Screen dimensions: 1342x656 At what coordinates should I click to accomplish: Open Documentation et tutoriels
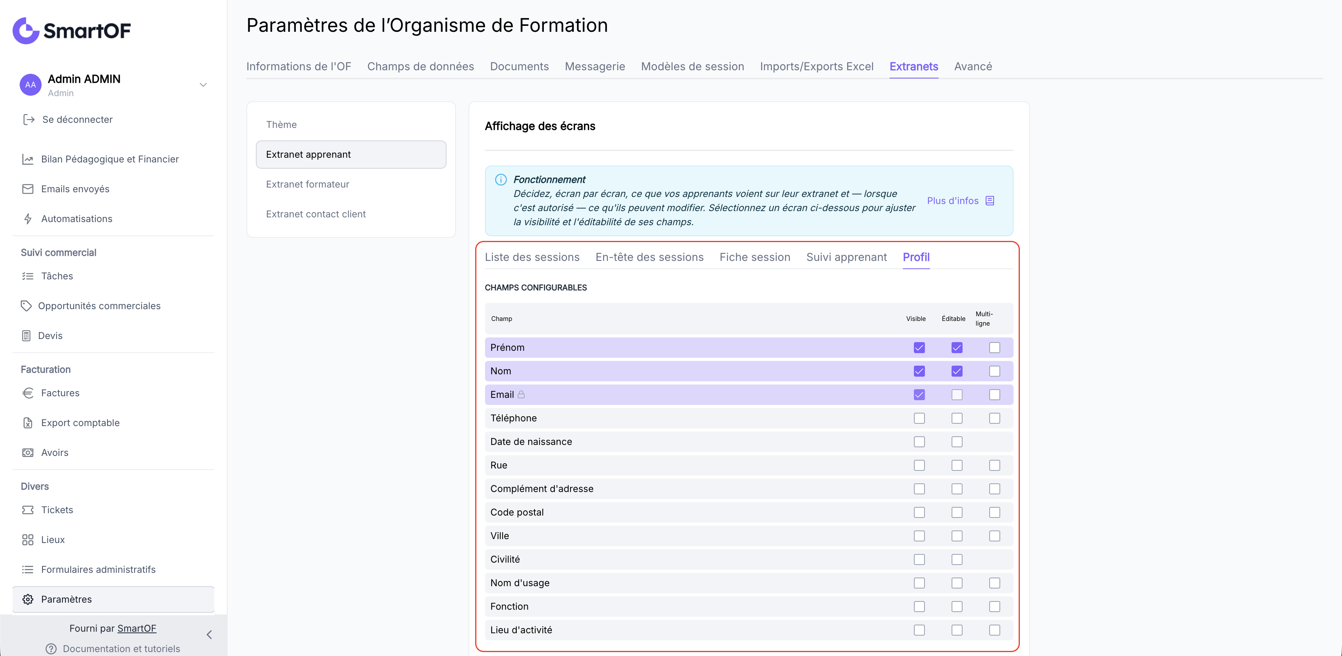click(x=121, y=649)
